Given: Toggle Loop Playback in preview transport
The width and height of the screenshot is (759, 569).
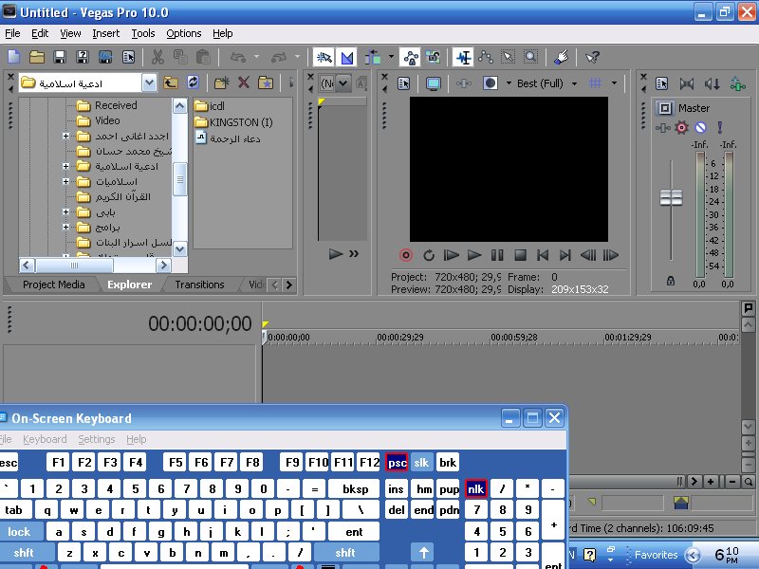Looking at the screenshot, I should 429,255.
